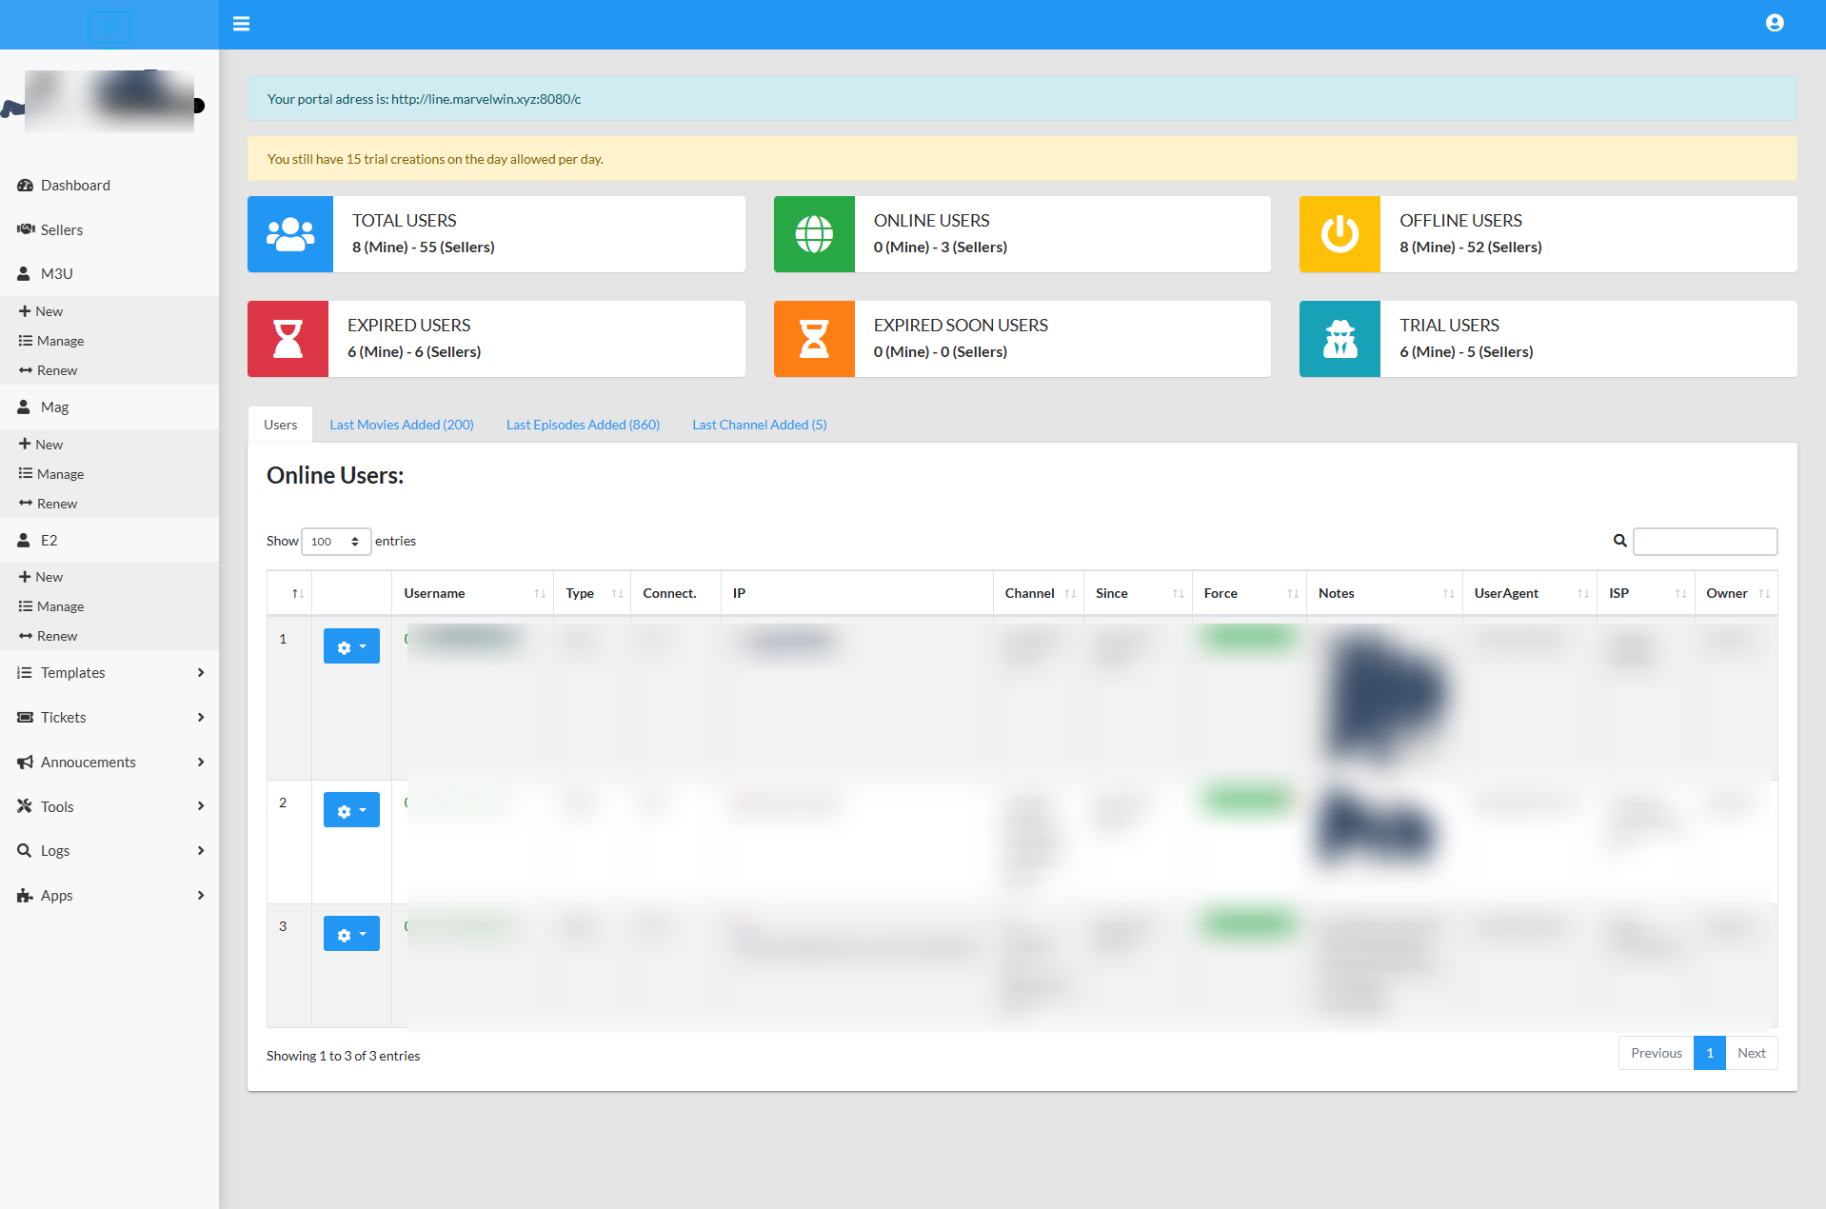Screen dimensions: 1826x1209
Task: Switch to Last Channel Added tab
Action: click(759, 425)
